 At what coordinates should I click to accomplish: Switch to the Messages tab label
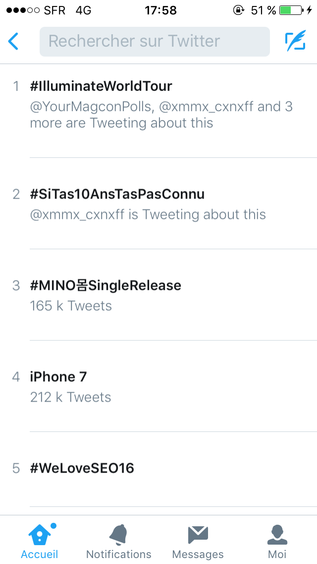click(x=198, y=554)
